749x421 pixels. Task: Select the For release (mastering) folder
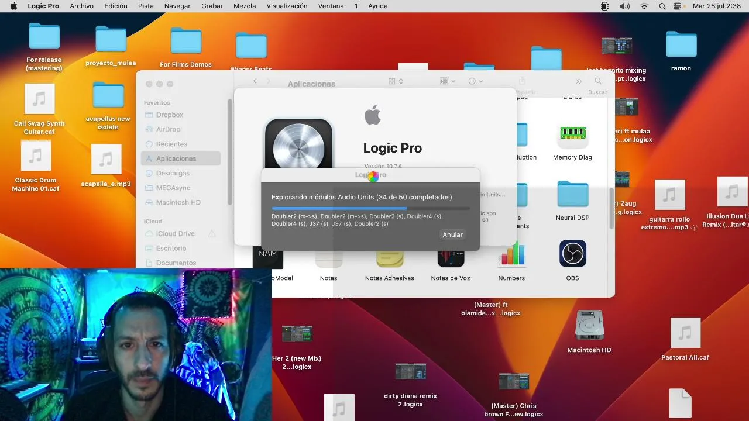click(x=44, y=36)
